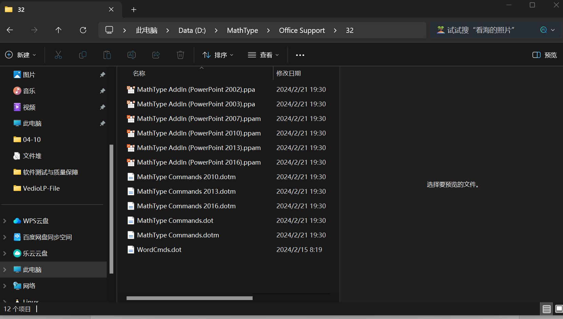Click the Delete trash icon

(180, 55)
